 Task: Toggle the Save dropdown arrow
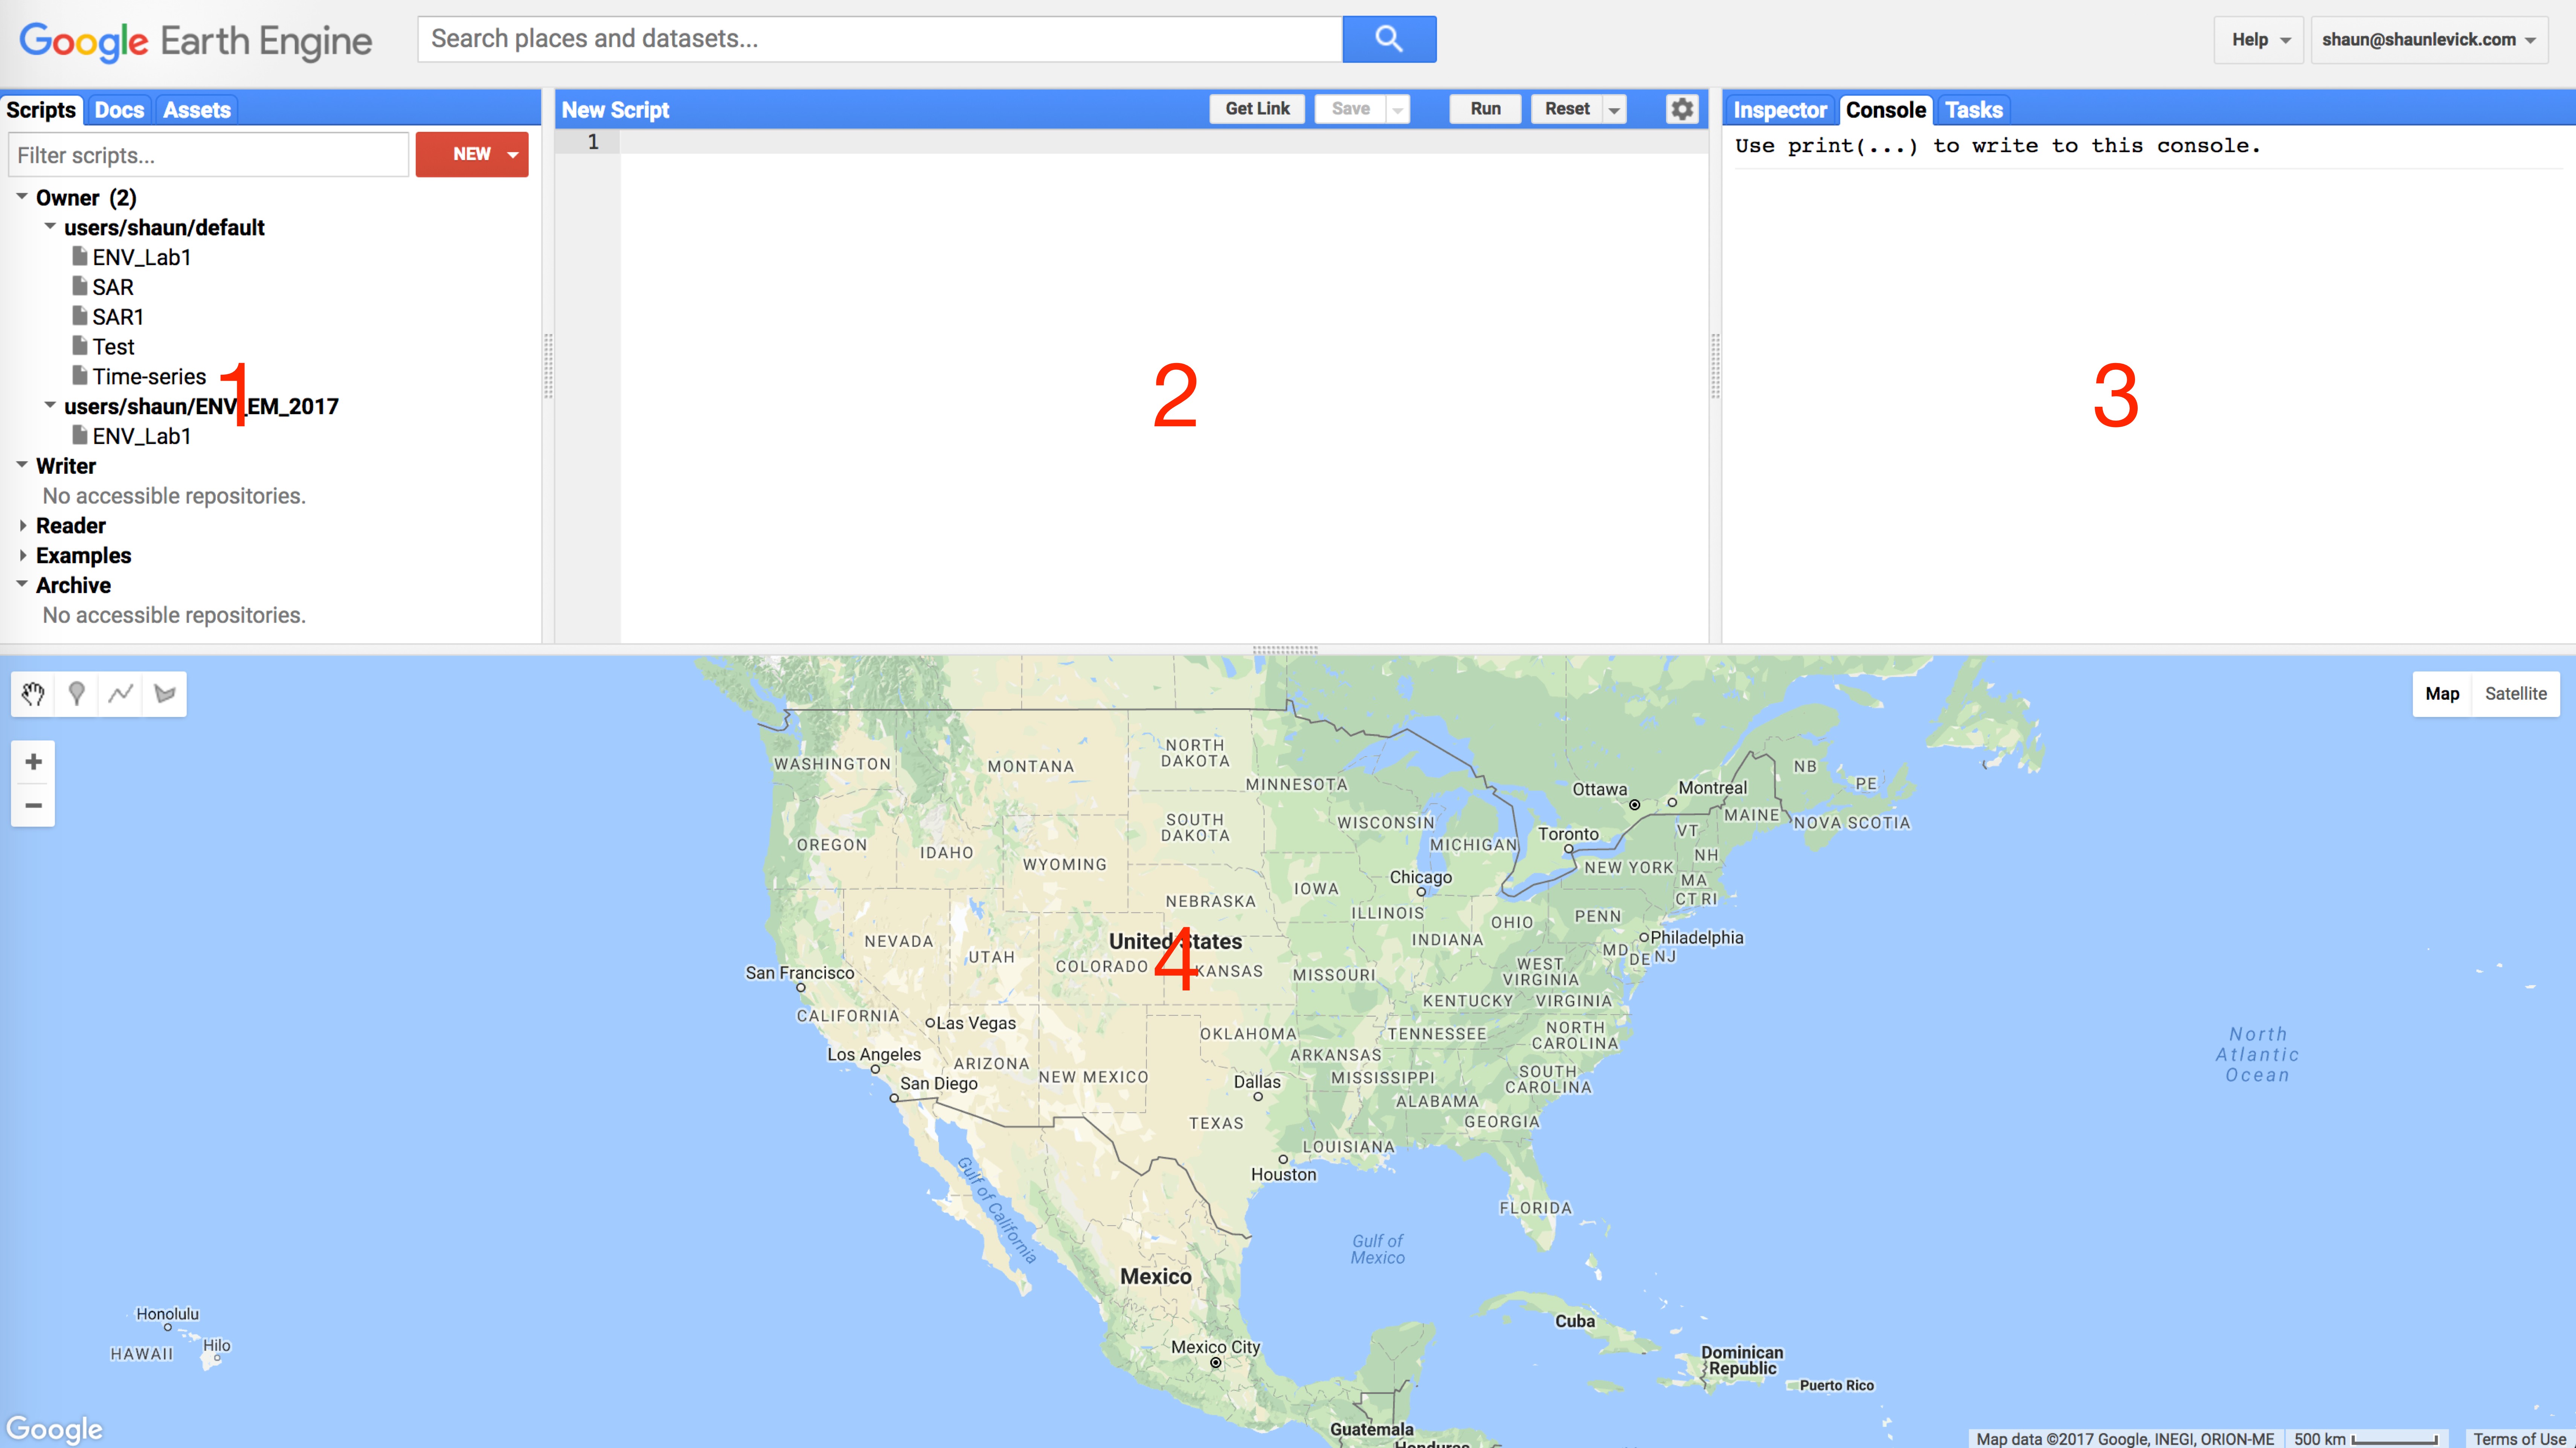[1398, 110]
